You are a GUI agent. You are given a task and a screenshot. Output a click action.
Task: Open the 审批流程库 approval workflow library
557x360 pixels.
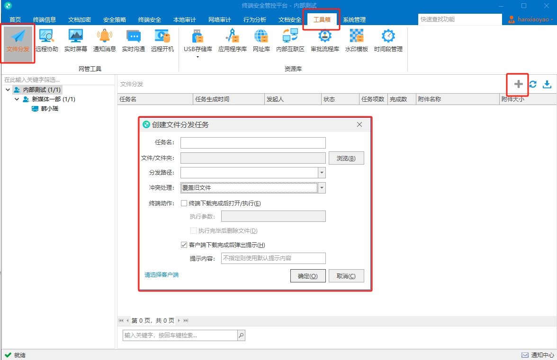coord(325,41)
